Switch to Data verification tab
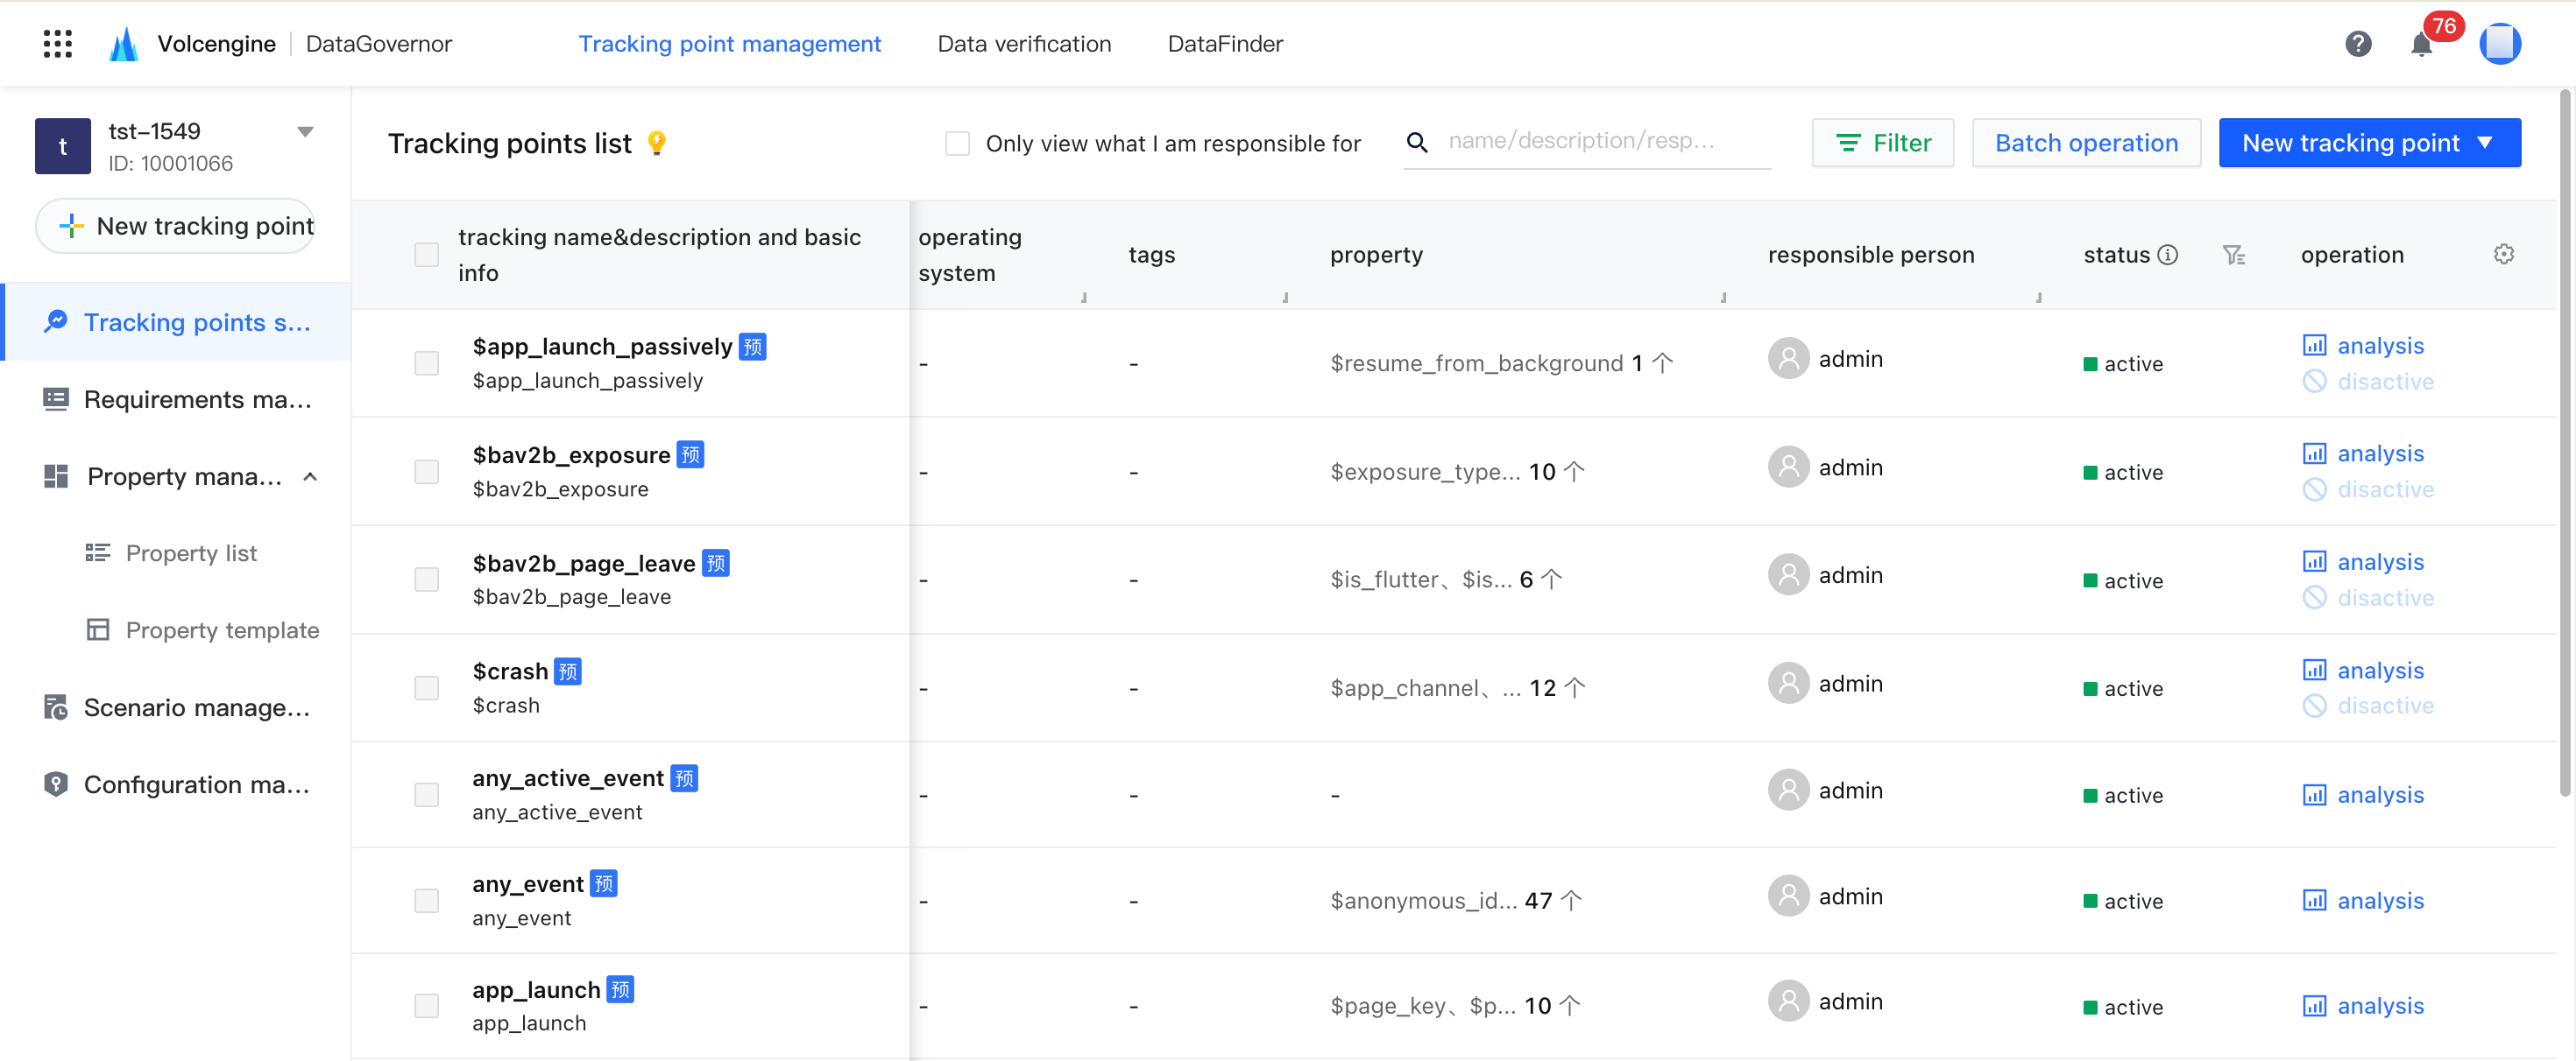 1024,44
